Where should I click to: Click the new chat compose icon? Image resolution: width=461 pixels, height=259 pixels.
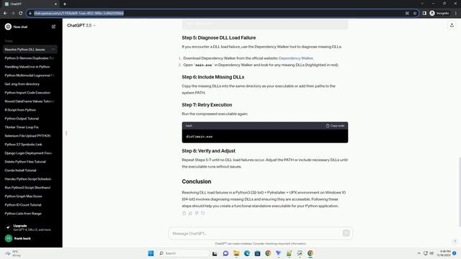pyautogui.click(x=53, y=27)
